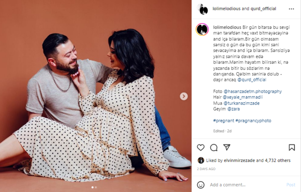Open the header profile avatar
The height and width of the screenshot is (192, 301).
coord(203,9)
